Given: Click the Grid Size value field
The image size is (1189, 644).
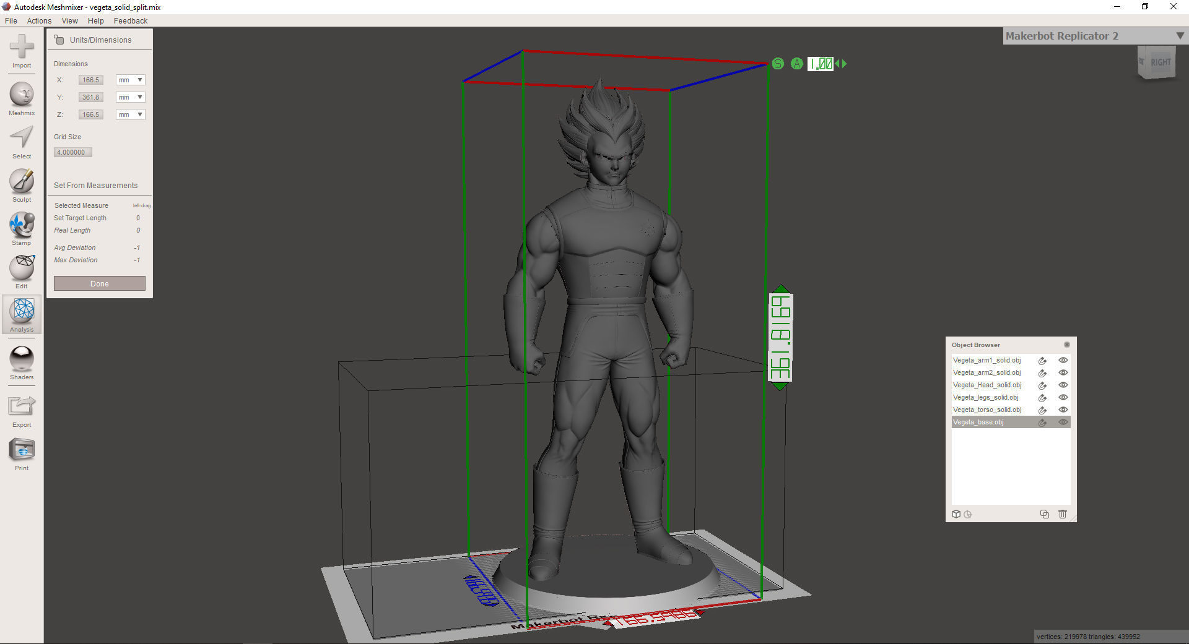Looking at the screenshot, I should tap(73, 152).
